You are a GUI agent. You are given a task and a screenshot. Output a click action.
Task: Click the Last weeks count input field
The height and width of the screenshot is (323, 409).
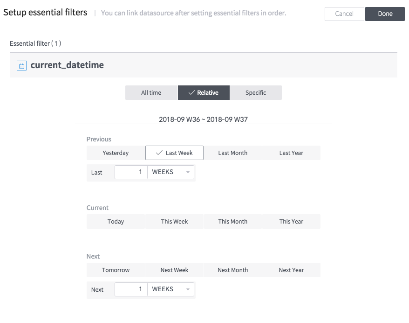tap(131, 172)
